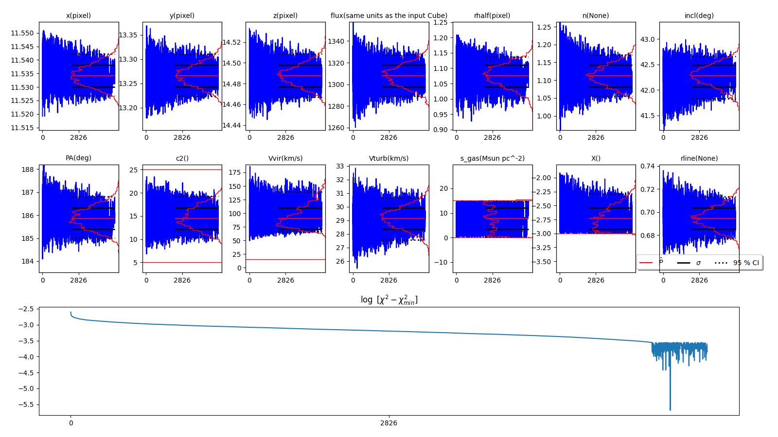
Task: Click the red line legend swatch
Action: [x=646, y=263]
